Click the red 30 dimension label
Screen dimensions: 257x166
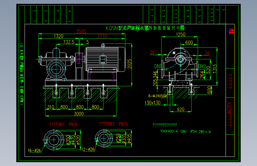tap(152, 52)
